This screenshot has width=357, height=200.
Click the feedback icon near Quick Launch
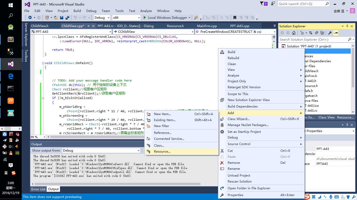(273, 4)
